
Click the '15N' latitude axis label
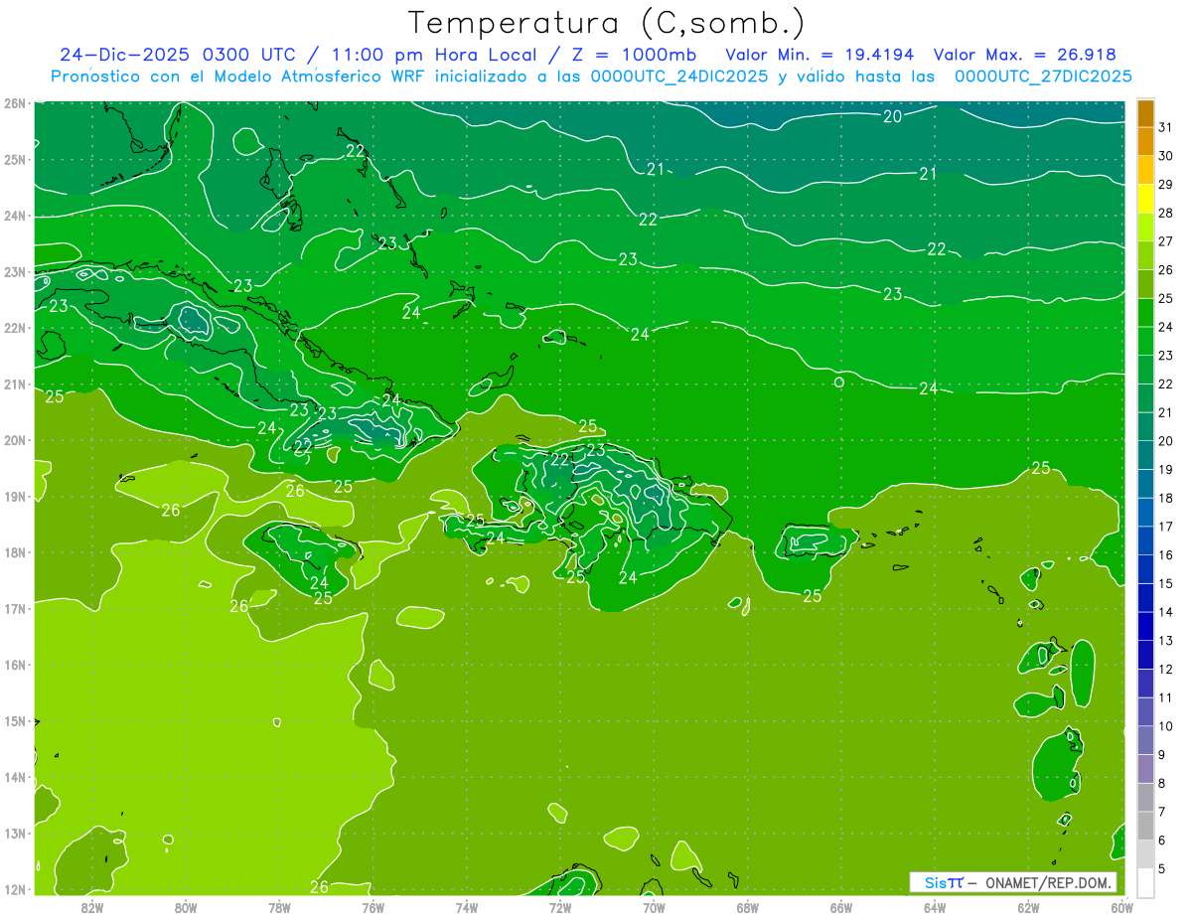click(15, 720)
